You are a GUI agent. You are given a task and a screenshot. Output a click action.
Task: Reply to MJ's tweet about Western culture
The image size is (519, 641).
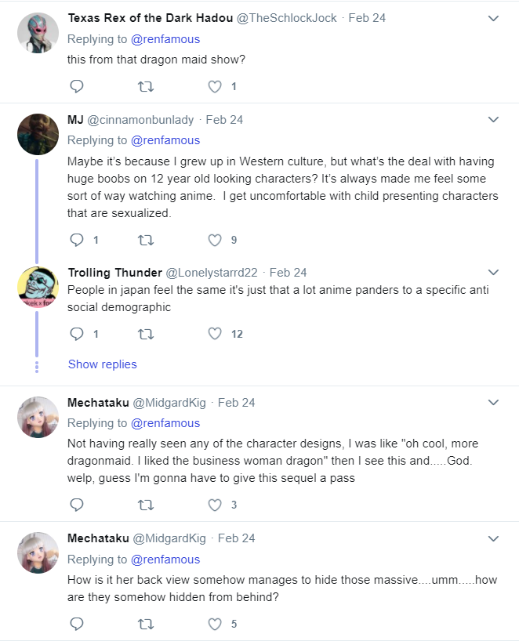pos(77,240)
